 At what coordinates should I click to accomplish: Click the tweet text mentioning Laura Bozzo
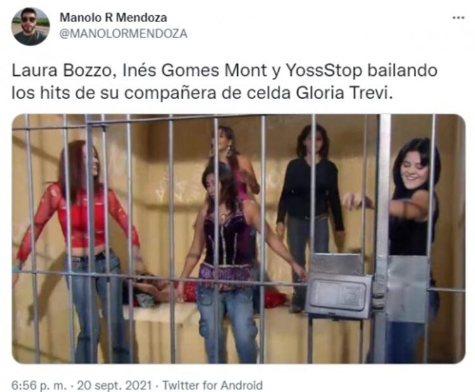(224, 82)
